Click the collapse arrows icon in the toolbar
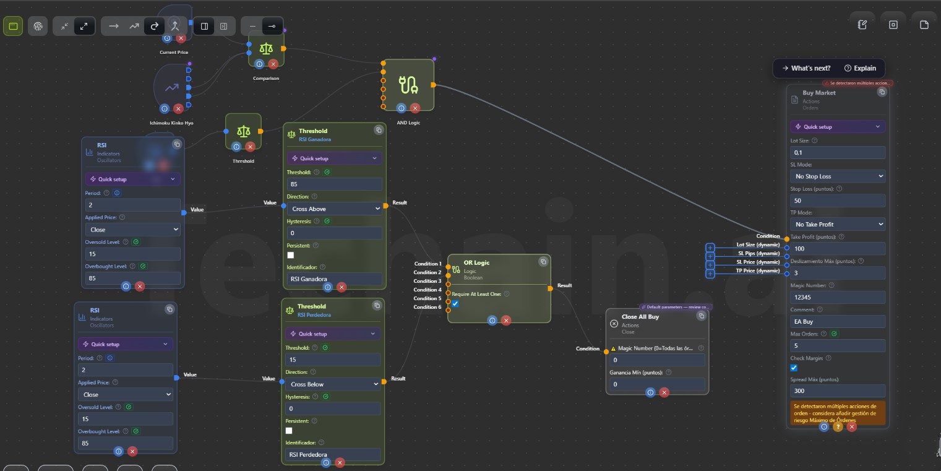 tap(64, 26)
